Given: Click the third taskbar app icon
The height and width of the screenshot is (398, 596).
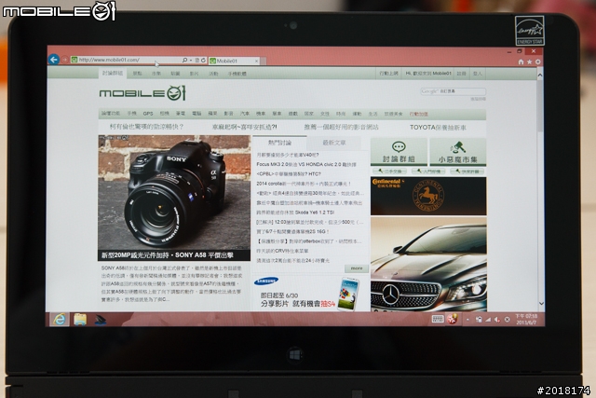Looking at the screenshot, I should pos(100,320).
